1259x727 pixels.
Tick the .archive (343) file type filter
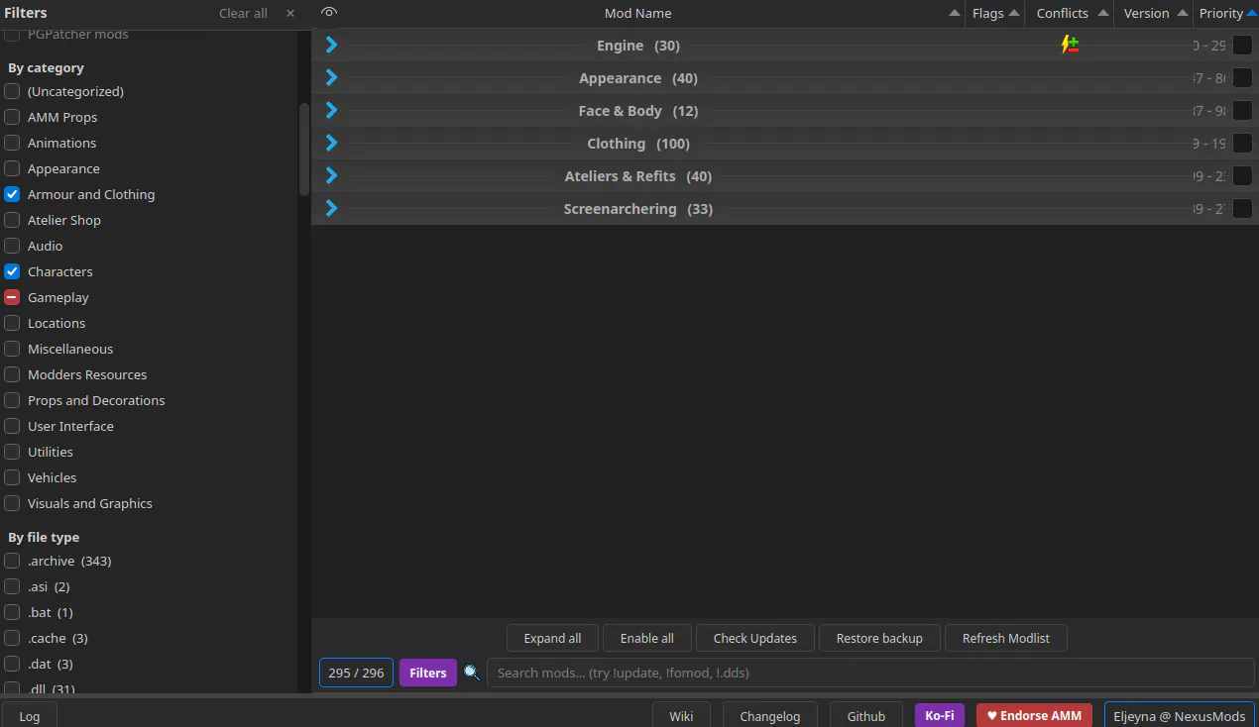tap(12, 561)
